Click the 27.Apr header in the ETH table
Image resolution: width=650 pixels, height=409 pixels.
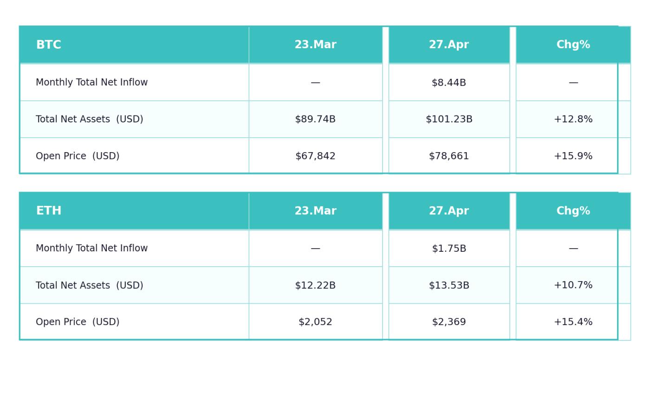coord(448,211)
